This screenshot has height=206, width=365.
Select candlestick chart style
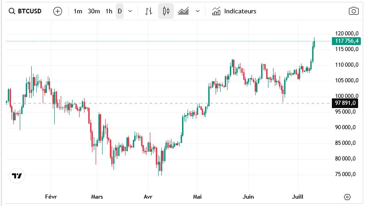click(166, 11)
